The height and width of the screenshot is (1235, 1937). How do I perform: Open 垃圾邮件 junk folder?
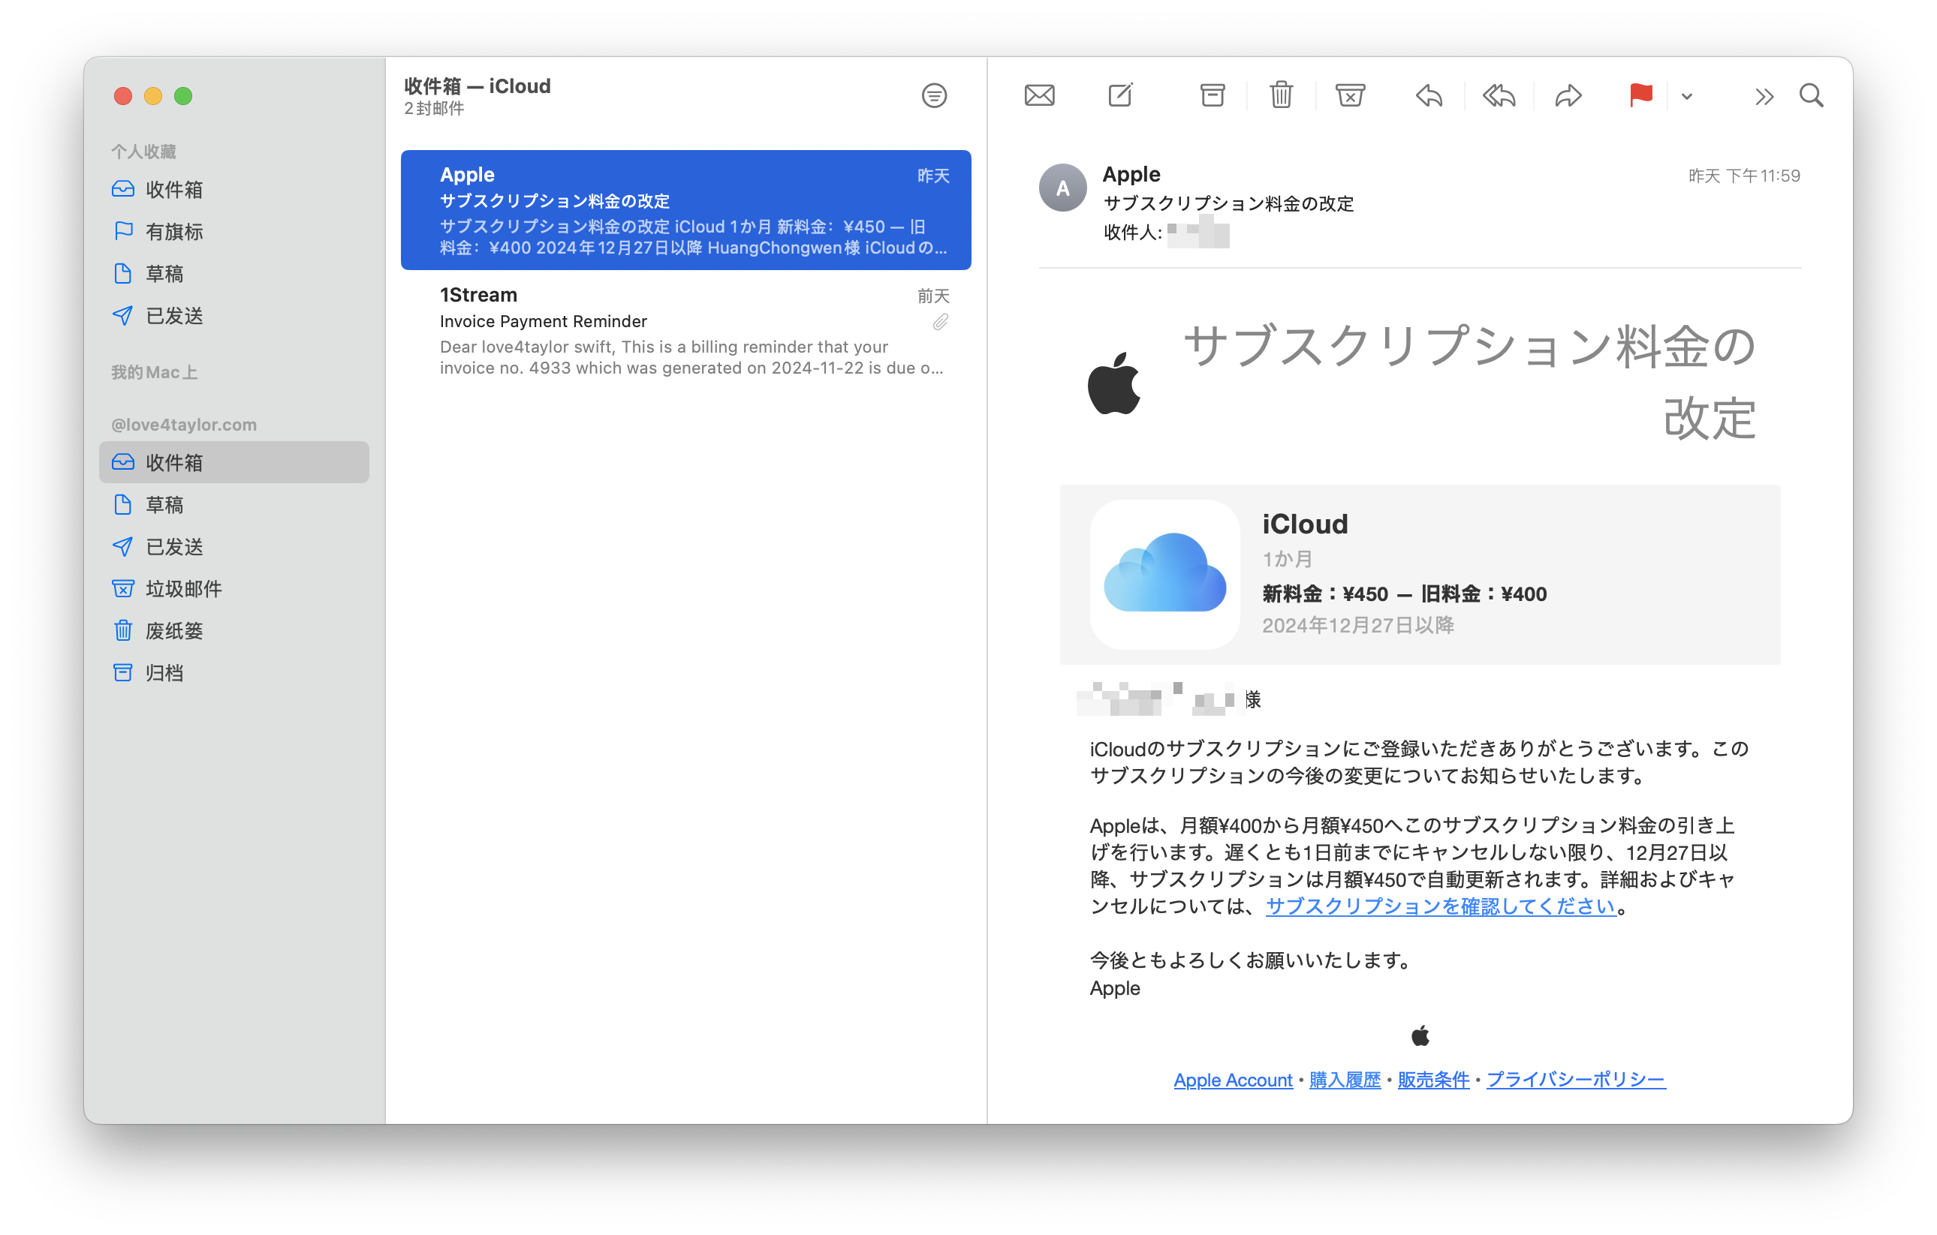tap(183, 588)
